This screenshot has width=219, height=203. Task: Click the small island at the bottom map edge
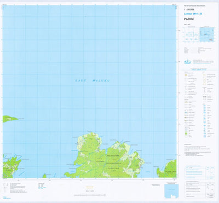click(x=44, y=176)
